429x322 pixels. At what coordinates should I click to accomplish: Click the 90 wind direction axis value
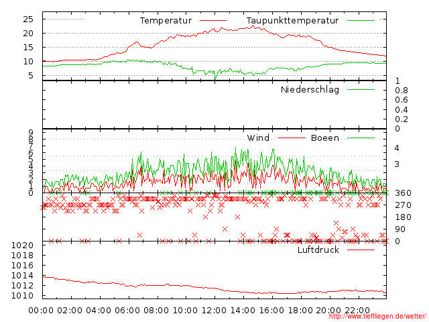tap(400, 229)
